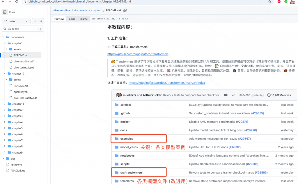Switch to the Preview tab
Screen dimensions: 298x184
(x=59, y=19)
